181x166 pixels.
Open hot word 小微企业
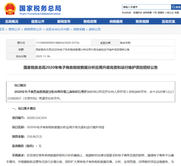pos(169,13)
